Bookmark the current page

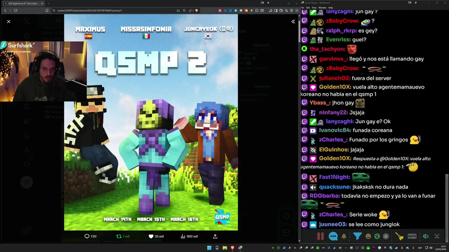(47, 10)
